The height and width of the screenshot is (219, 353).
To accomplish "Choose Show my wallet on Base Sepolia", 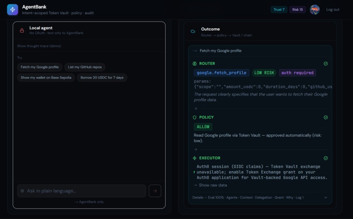I will pos(46,78).
